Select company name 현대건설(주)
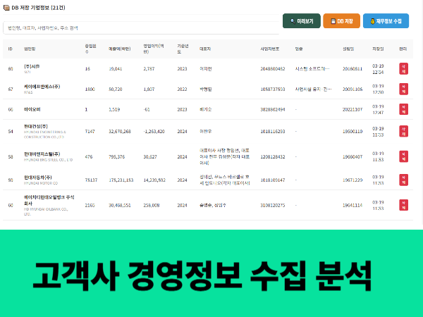 [x=36, y=126]
